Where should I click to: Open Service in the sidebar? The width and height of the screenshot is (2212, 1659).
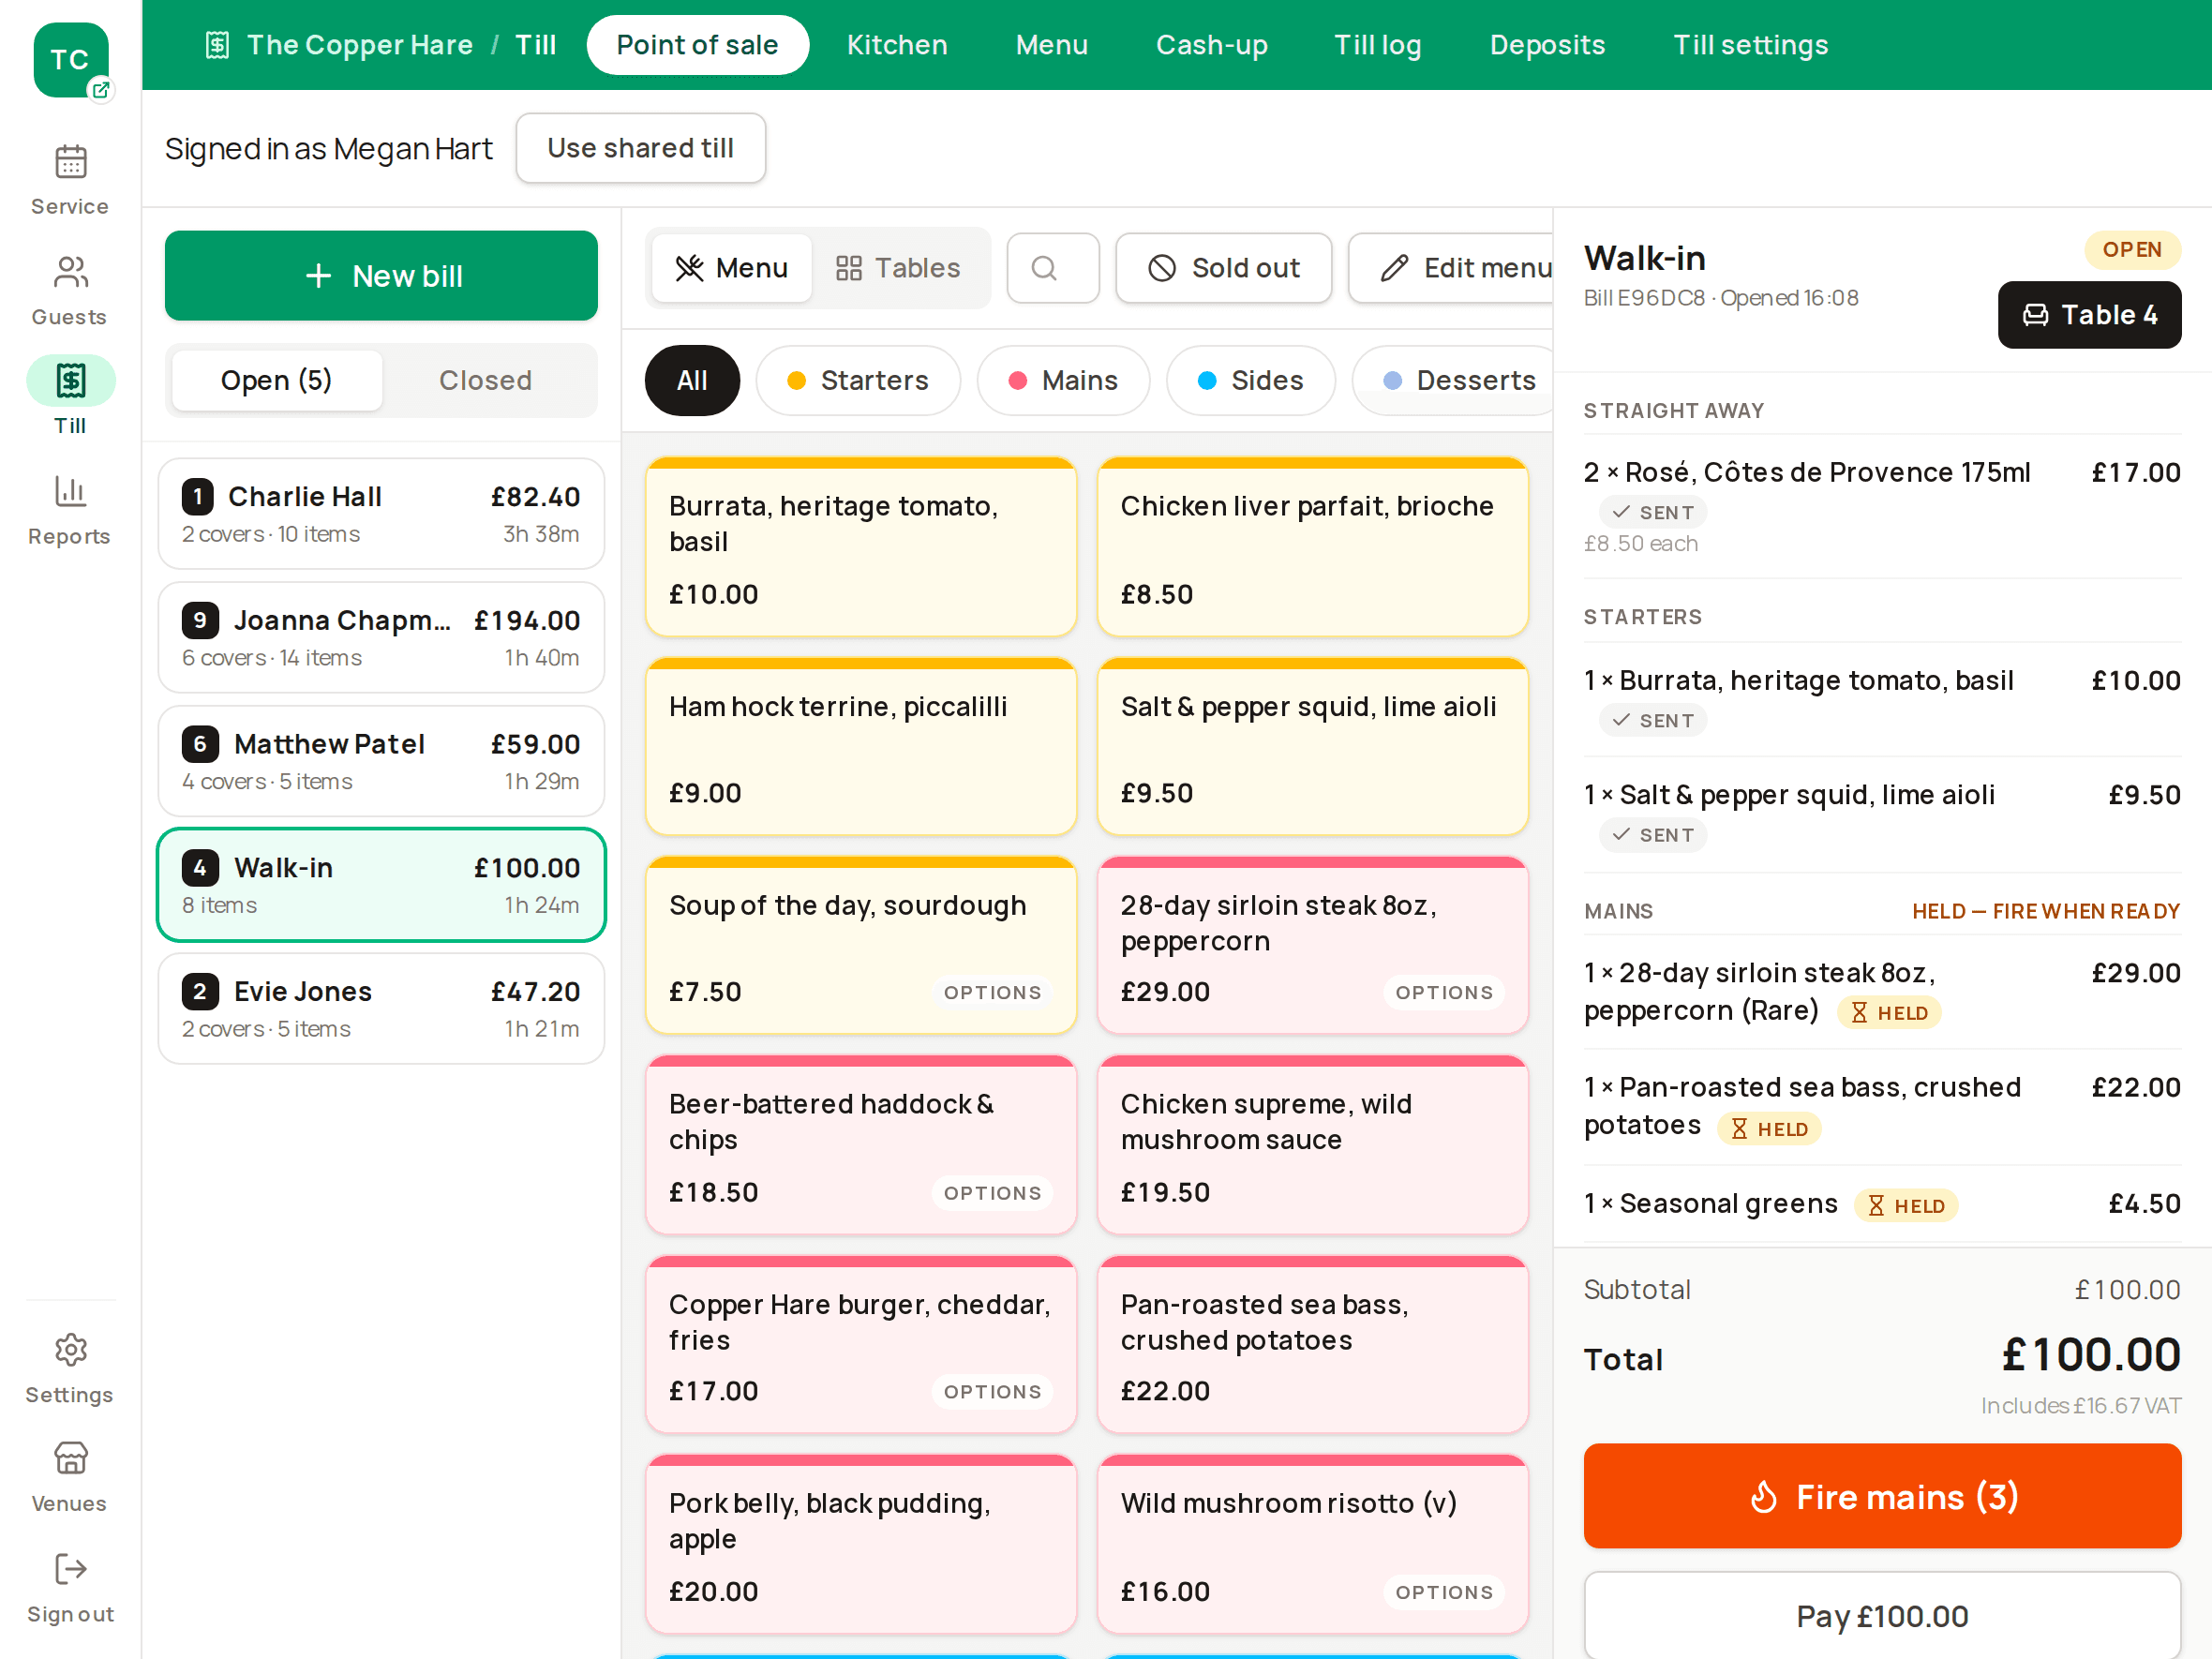(70, 180)
